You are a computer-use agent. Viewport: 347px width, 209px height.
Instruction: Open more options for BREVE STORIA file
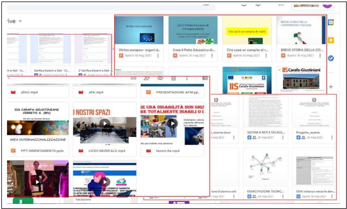coord(320,55)
